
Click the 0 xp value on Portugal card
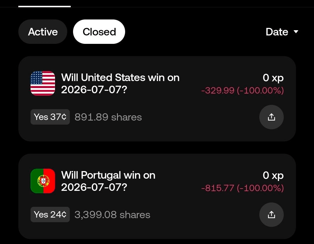tap(273, 175)
